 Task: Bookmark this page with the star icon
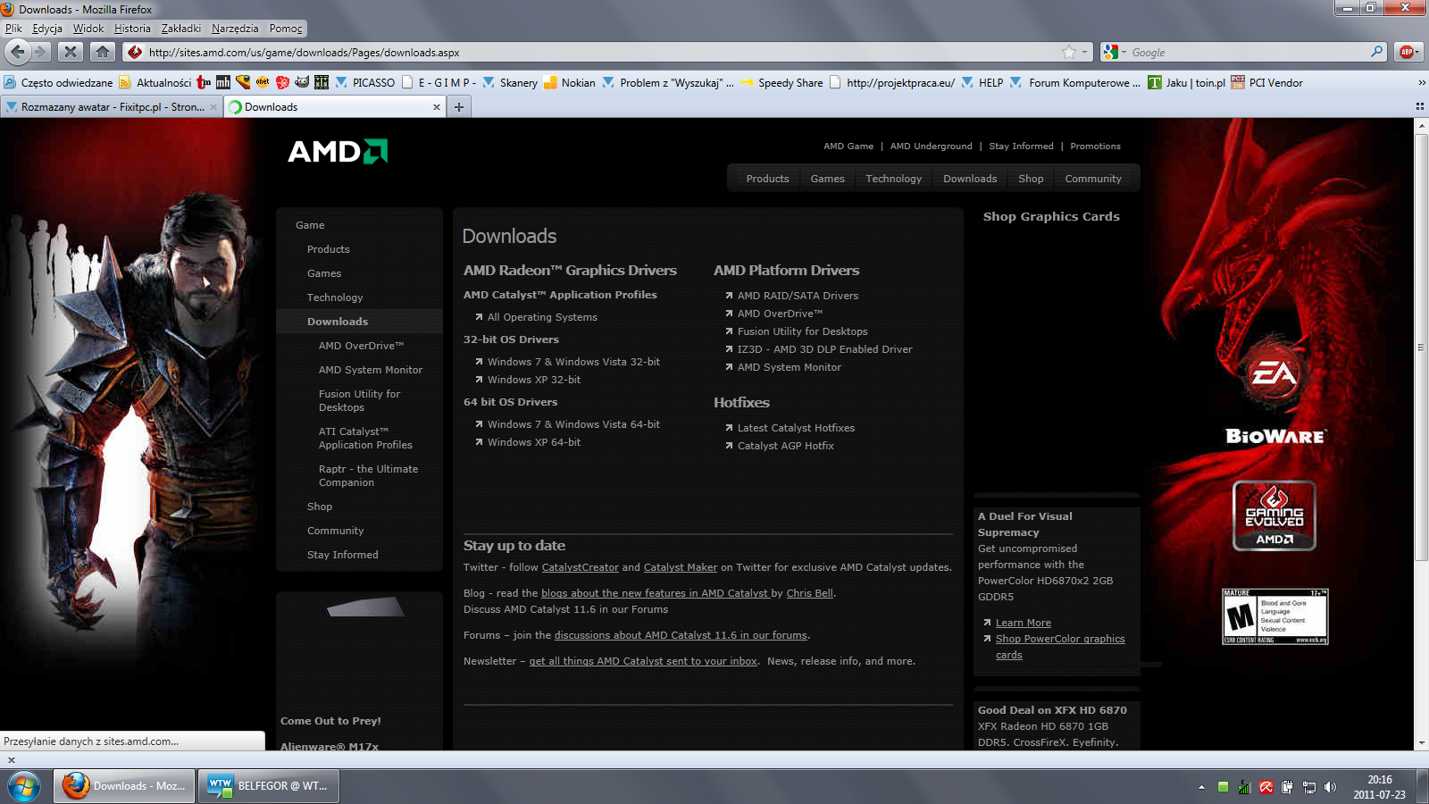[1068, 52]
